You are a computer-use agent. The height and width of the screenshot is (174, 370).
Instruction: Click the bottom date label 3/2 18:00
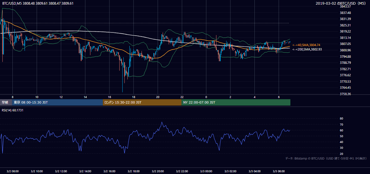coord(133,171)
